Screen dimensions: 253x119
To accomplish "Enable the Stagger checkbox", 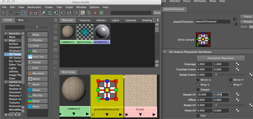I will (198, 90).
